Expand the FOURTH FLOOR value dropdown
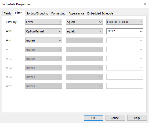The height and width of the screenshot is (123, 149). point(125,22)
